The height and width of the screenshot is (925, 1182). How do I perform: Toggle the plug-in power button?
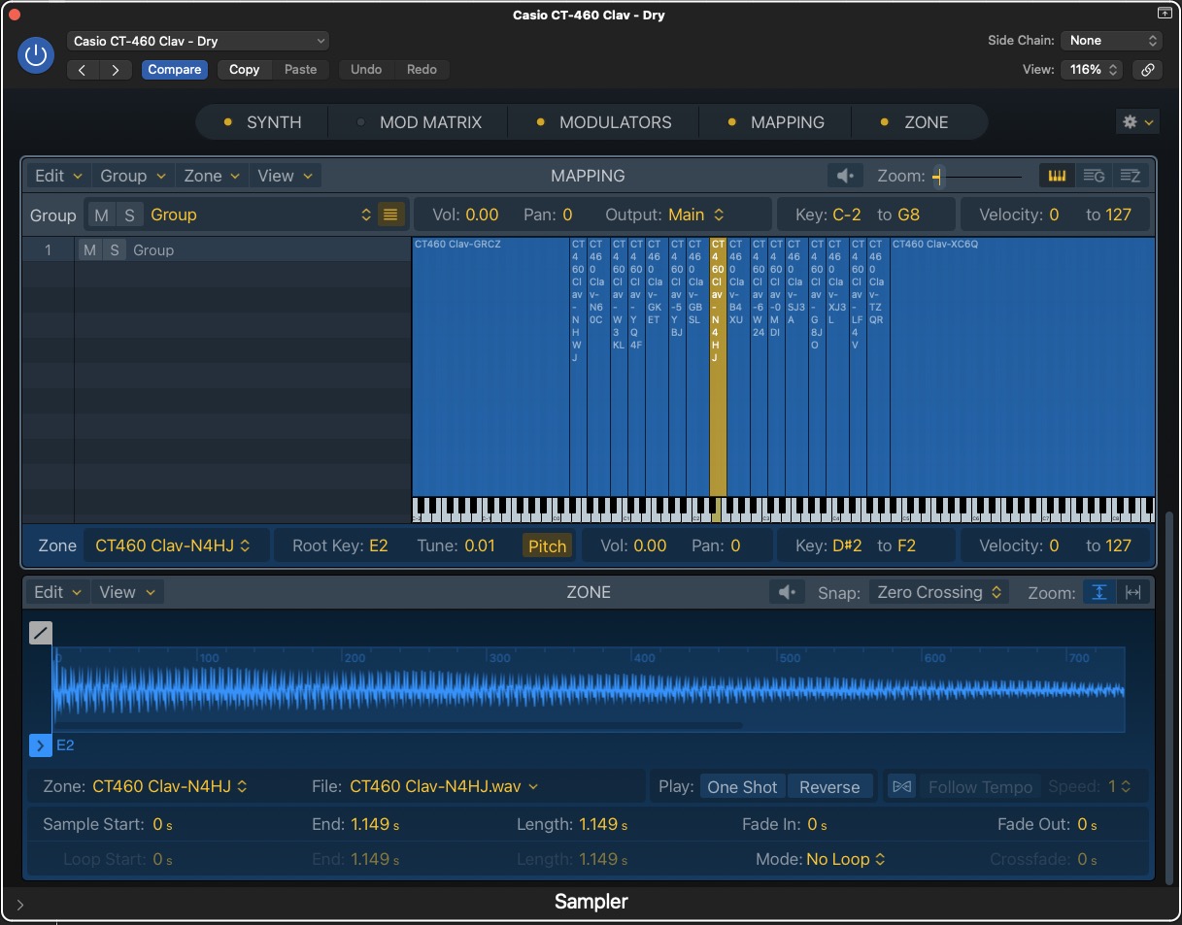(x=36, y=55)
